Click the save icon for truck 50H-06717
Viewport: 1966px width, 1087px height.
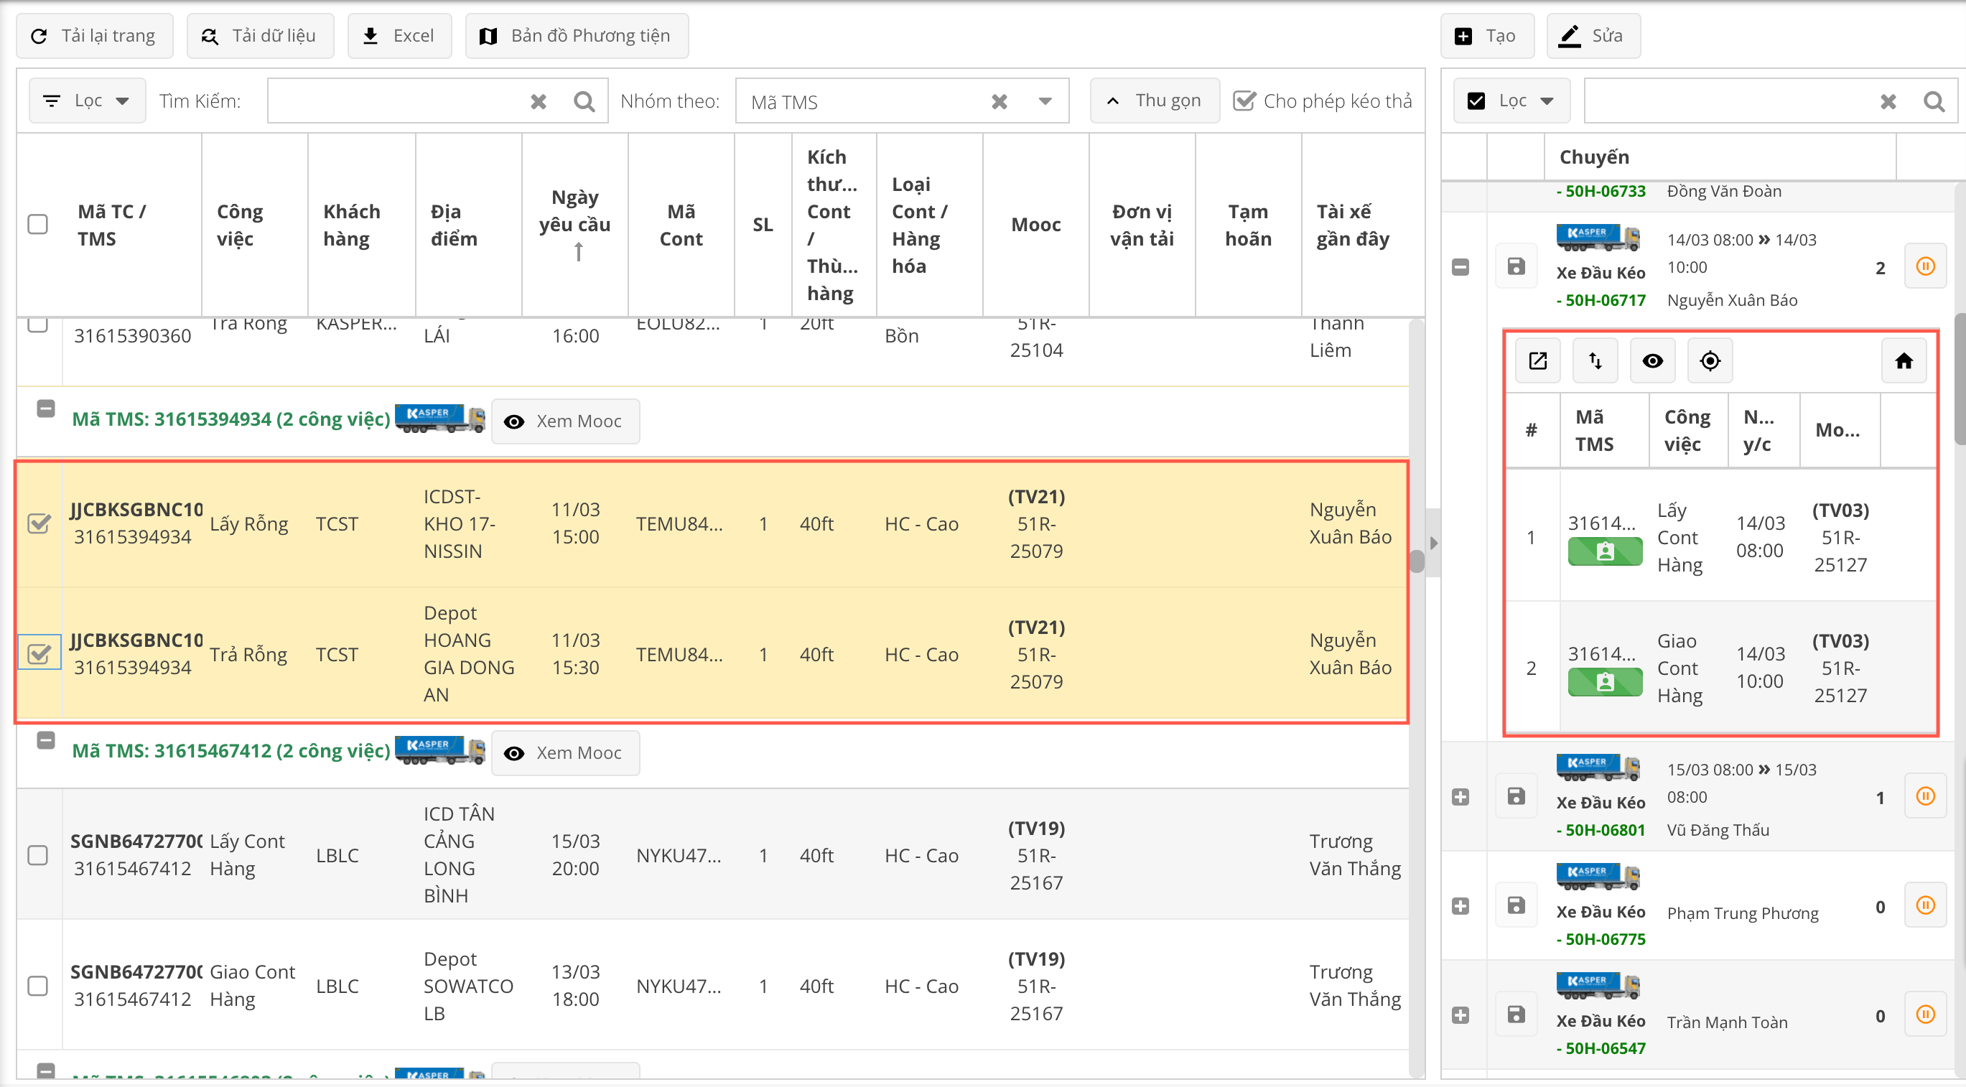(x=1516, y=266)
